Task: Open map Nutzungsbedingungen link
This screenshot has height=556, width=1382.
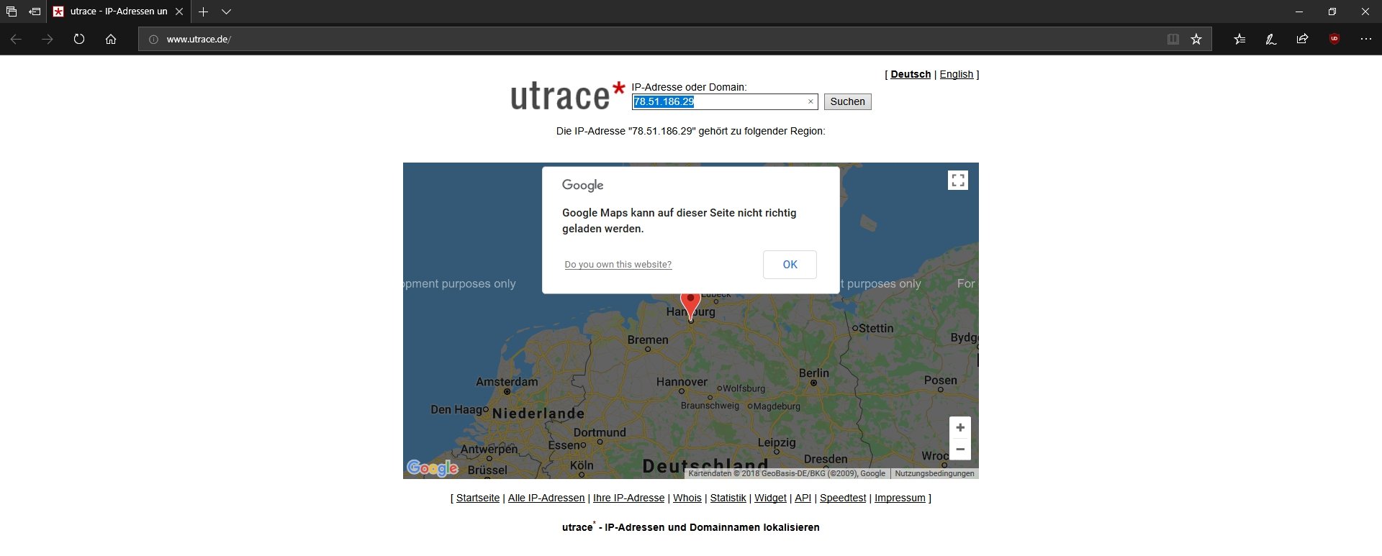Action: (x=934, y=473)
